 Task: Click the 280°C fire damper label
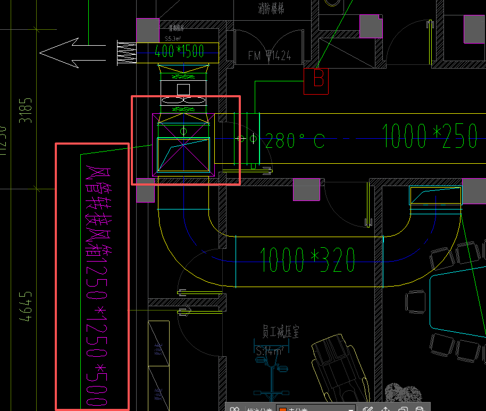click(x=295, y=141)
